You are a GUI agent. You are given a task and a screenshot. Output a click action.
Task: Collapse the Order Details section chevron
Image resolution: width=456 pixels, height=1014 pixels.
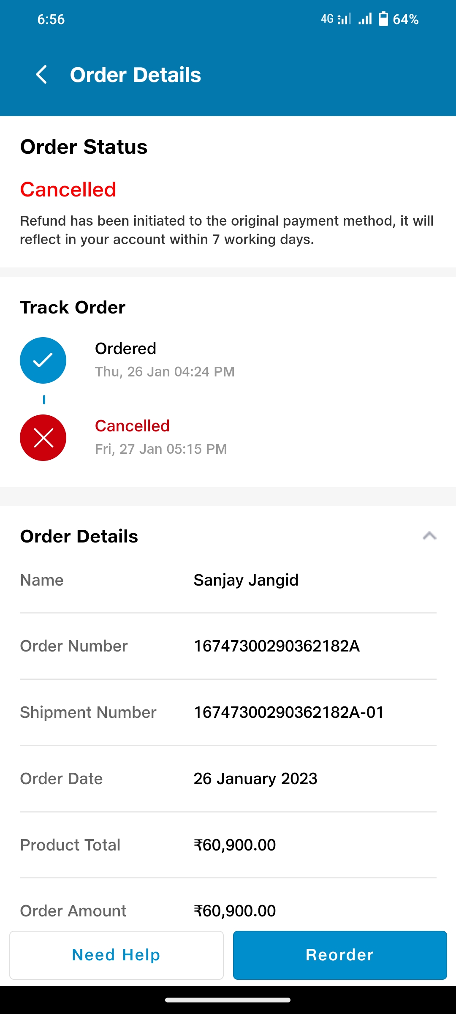click(429, 536)
